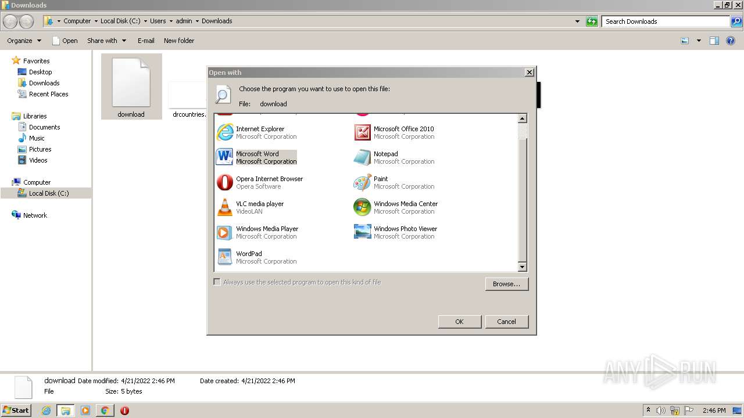Cancel the Open with dialog
Screen dimensions: 744x418
click(x=506, y=322)
